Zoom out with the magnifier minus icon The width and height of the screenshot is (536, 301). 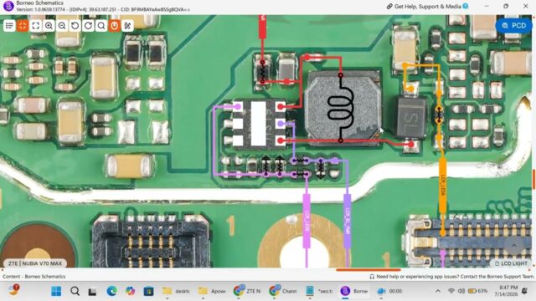click(62, 26)
